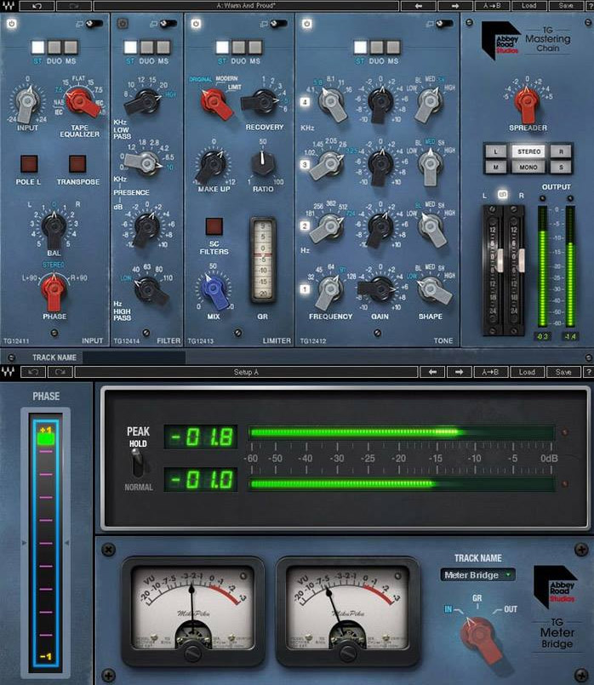Toggle power button of the TONE module

click(306, 23)
